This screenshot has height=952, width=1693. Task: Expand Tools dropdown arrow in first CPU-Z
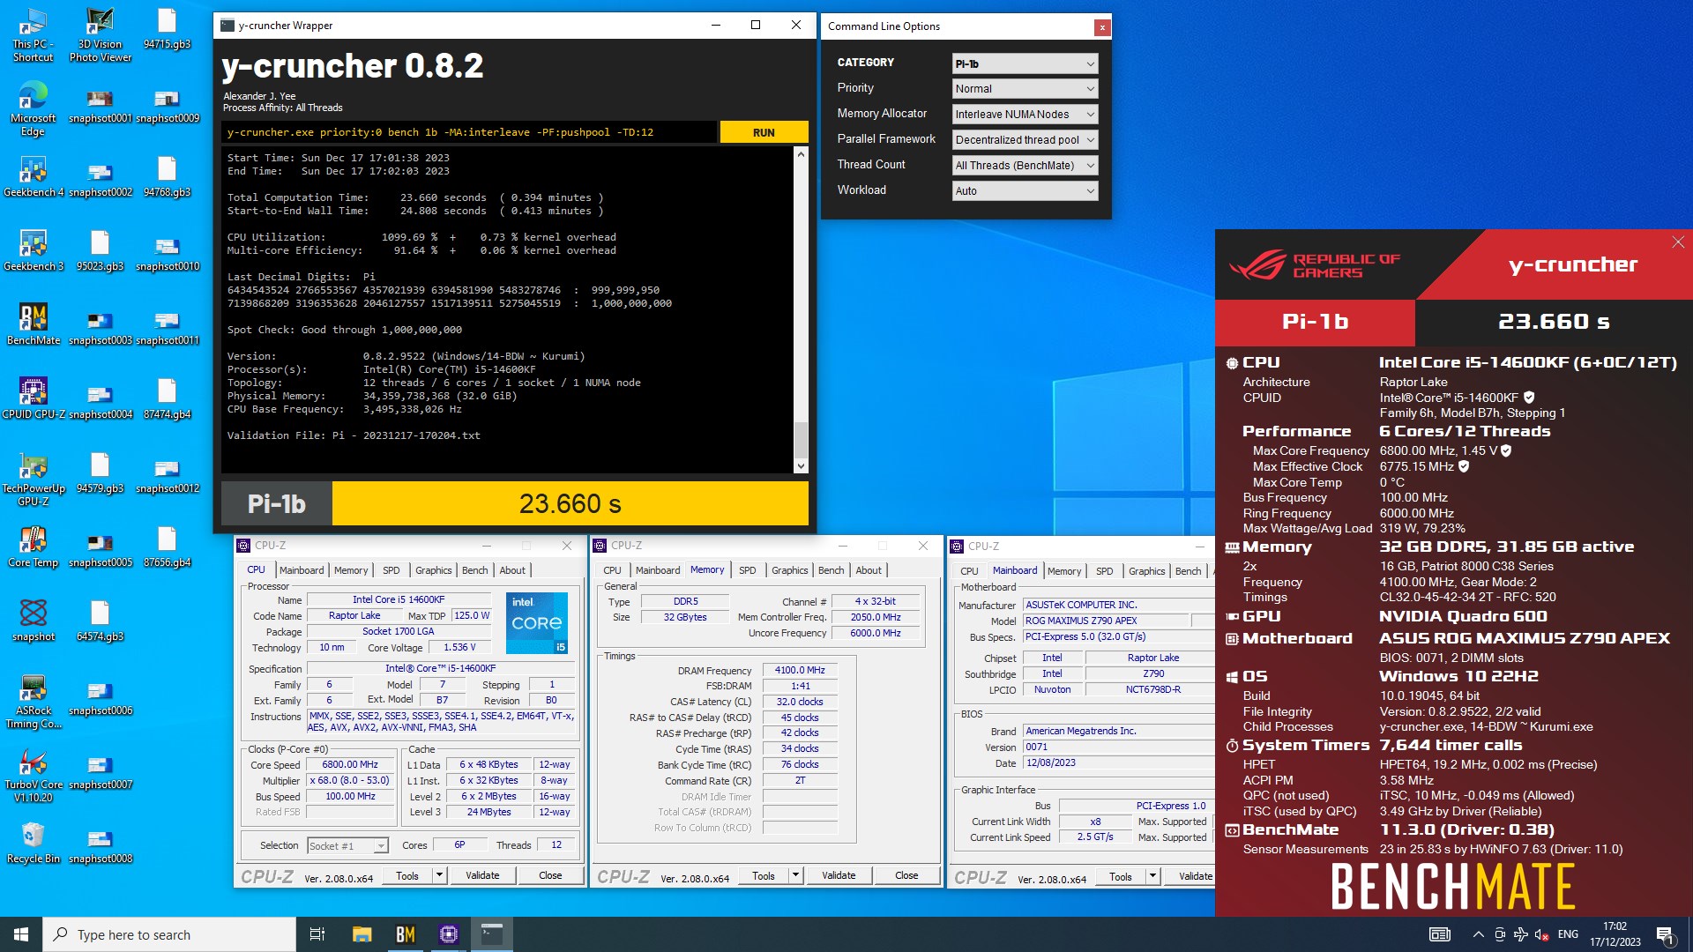439,876
